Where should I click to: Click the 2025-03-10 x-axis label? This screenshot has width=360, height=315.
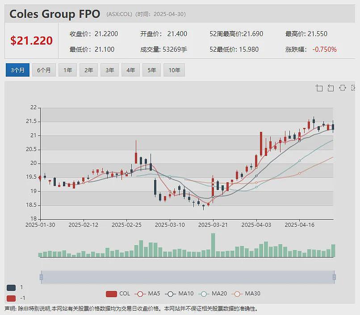tap(170, 225)
